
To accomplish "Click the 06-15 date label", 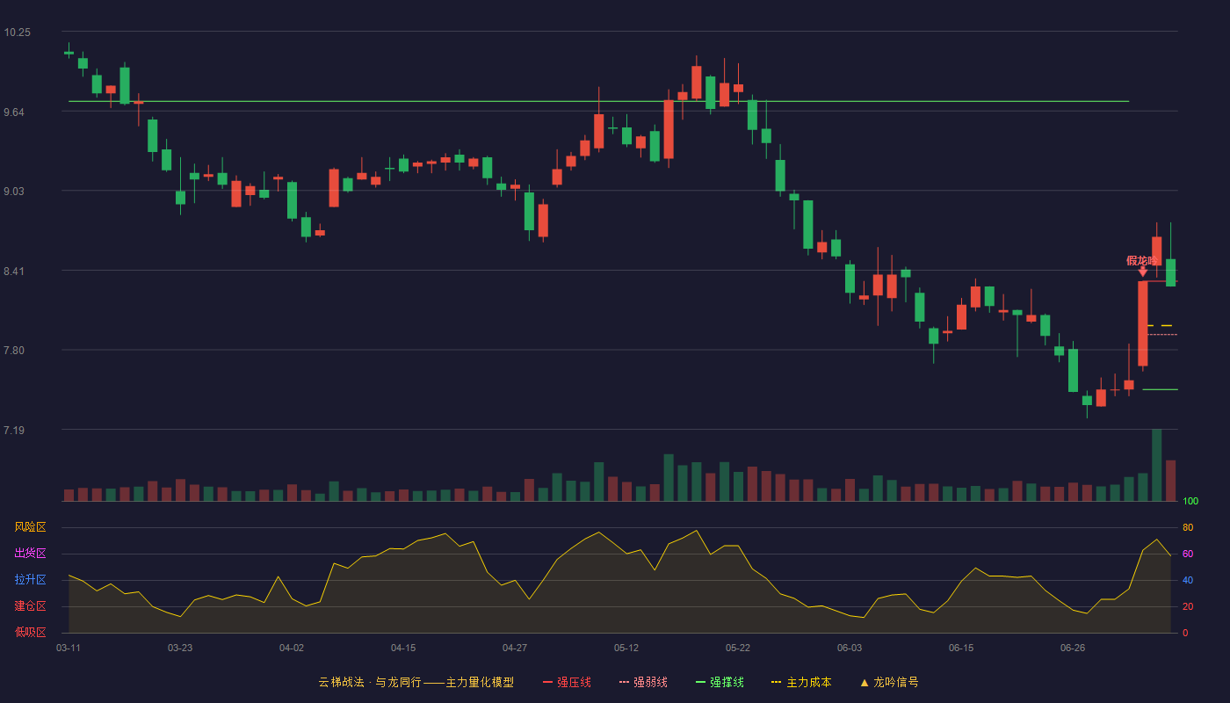I will (961, 648).
